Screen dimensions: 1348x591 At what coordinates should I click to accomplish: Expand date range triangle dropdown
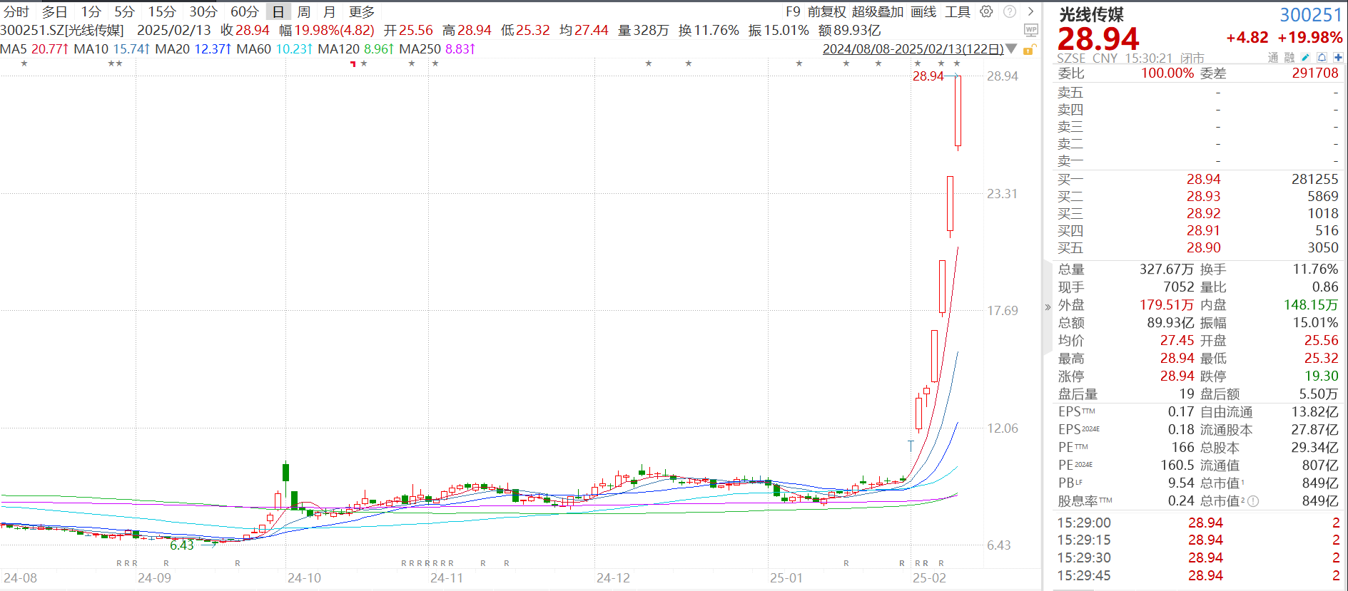[1011, 49]
